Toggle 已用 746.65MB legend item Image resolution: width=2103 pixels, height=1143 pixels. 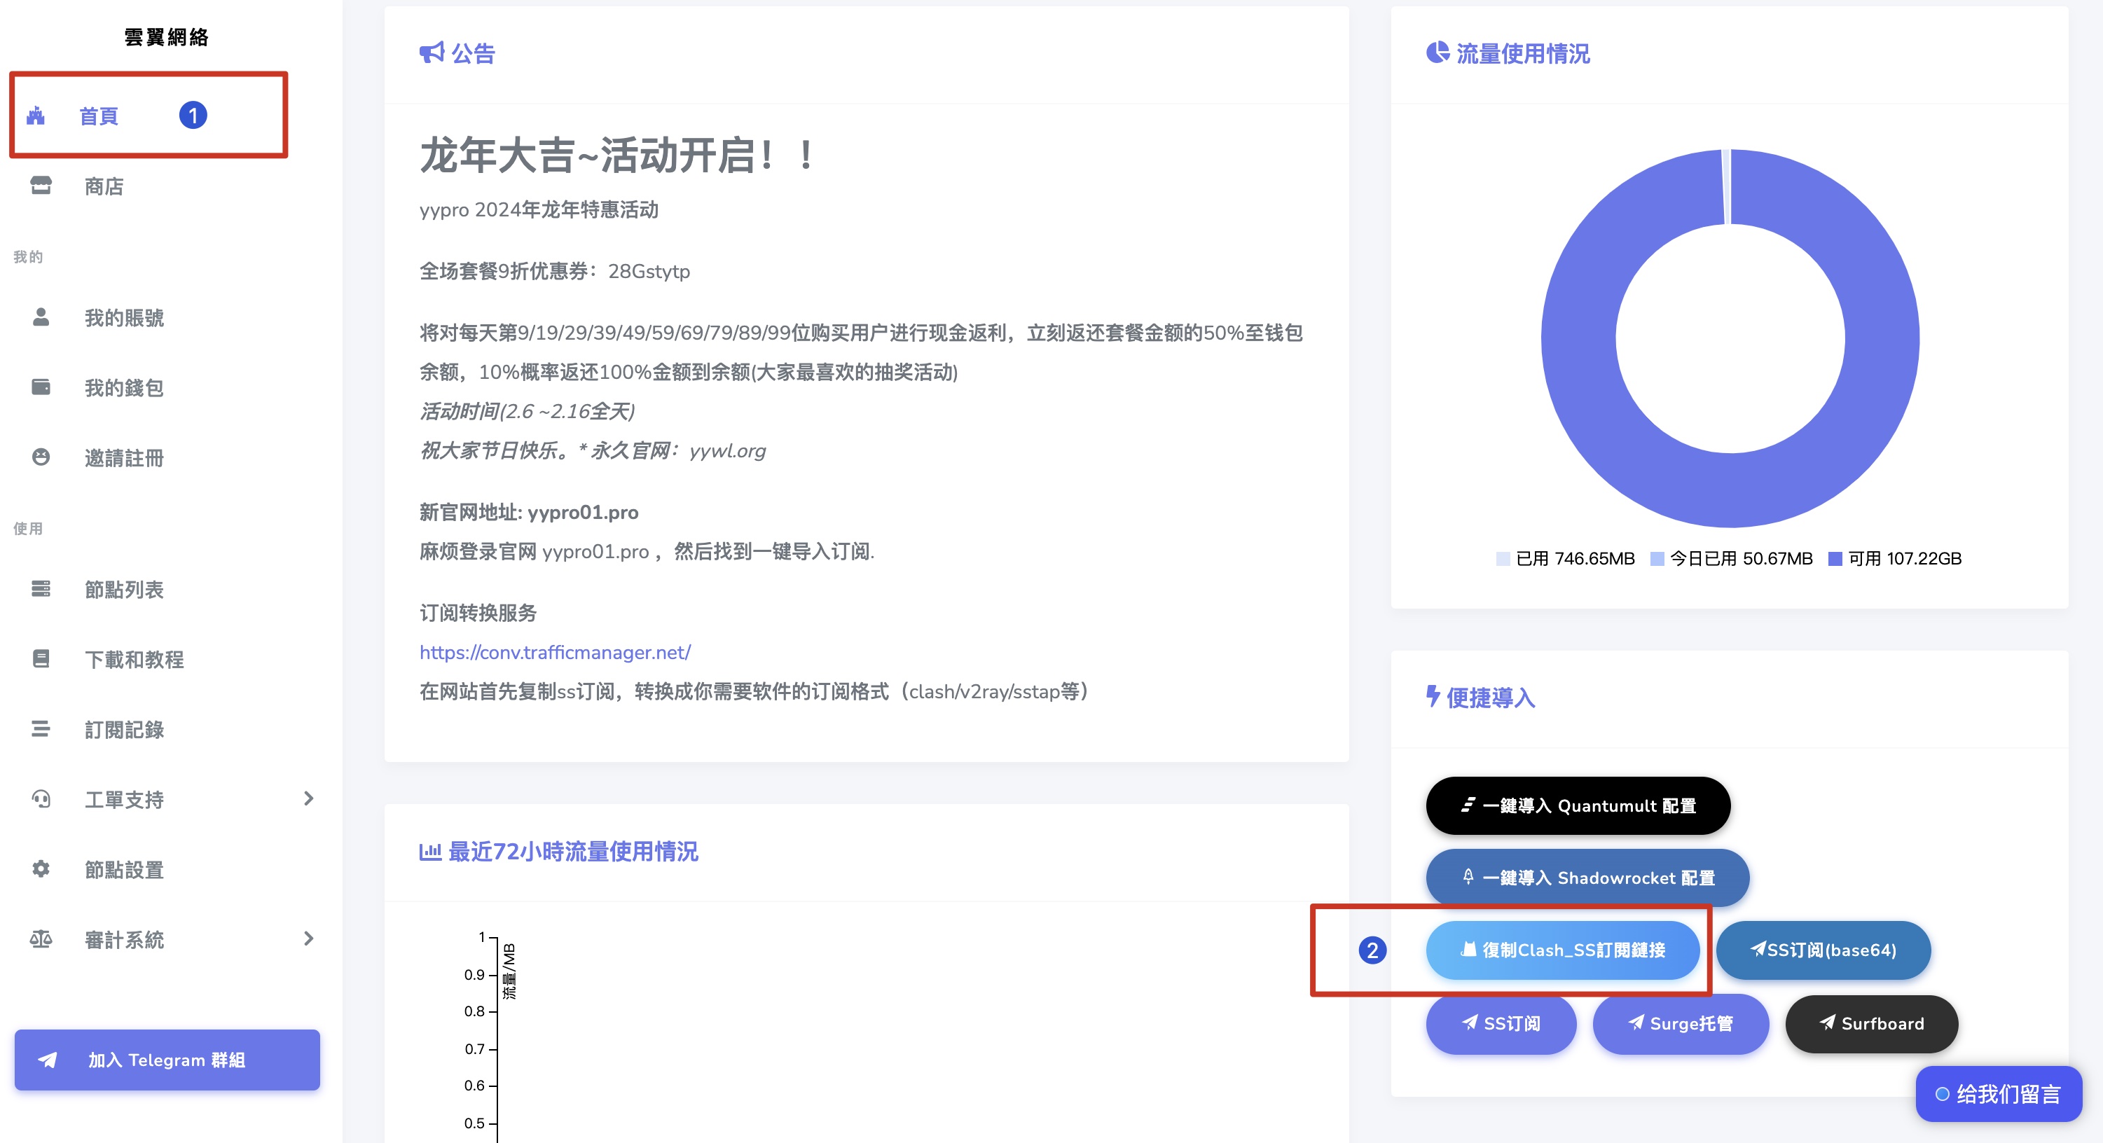coord(1565,558)
